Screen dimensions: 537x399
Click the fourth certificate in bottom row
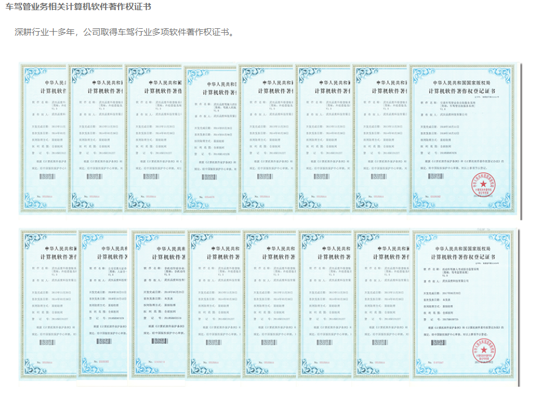tap(215, 305)
